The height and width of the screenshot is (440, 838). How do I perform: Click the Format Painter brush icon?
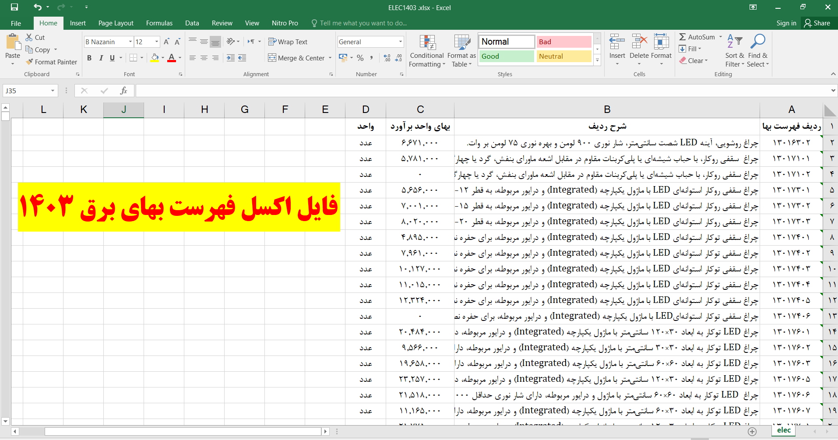[x=29, y=62]
